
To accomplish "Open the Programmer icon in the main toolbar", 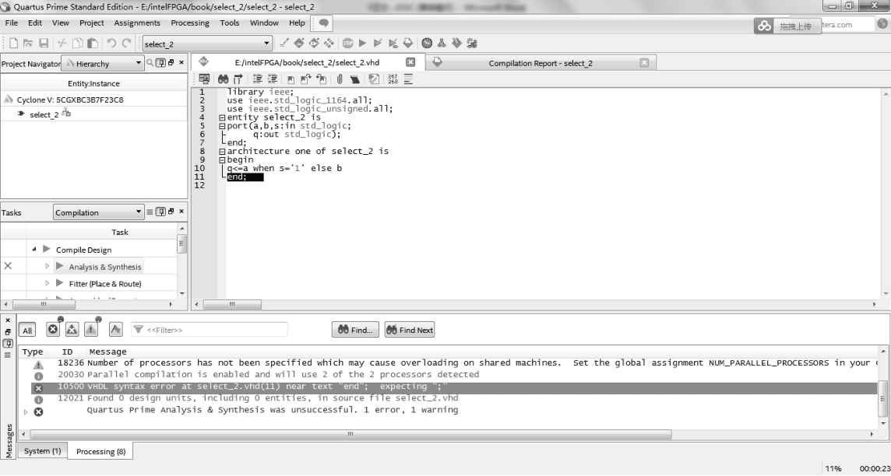I will click(457, 43).
